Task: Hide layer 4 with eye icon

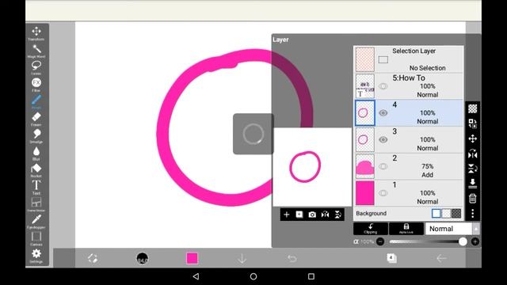Action: click(x=383, y=113)
